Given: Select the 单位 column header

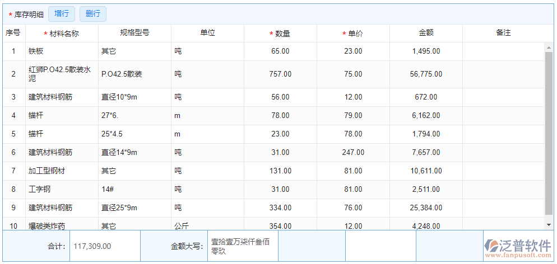Looking at the screenshot, I should tap(207, 34).
